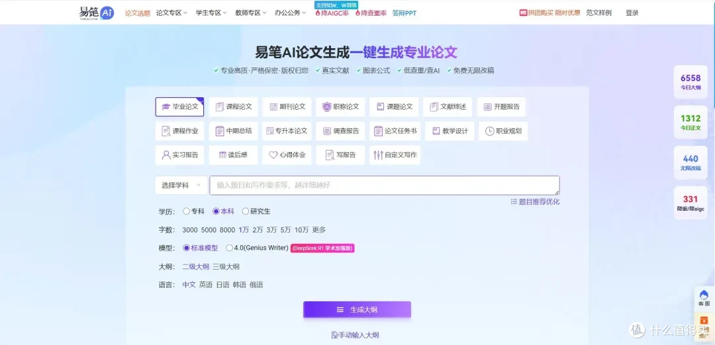Choose the 中期总结 clipboard icon
This screenshot has height=345, width=715.
(220, 131)
